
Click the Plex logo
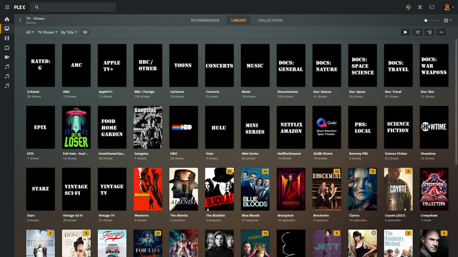click(19, 7)
